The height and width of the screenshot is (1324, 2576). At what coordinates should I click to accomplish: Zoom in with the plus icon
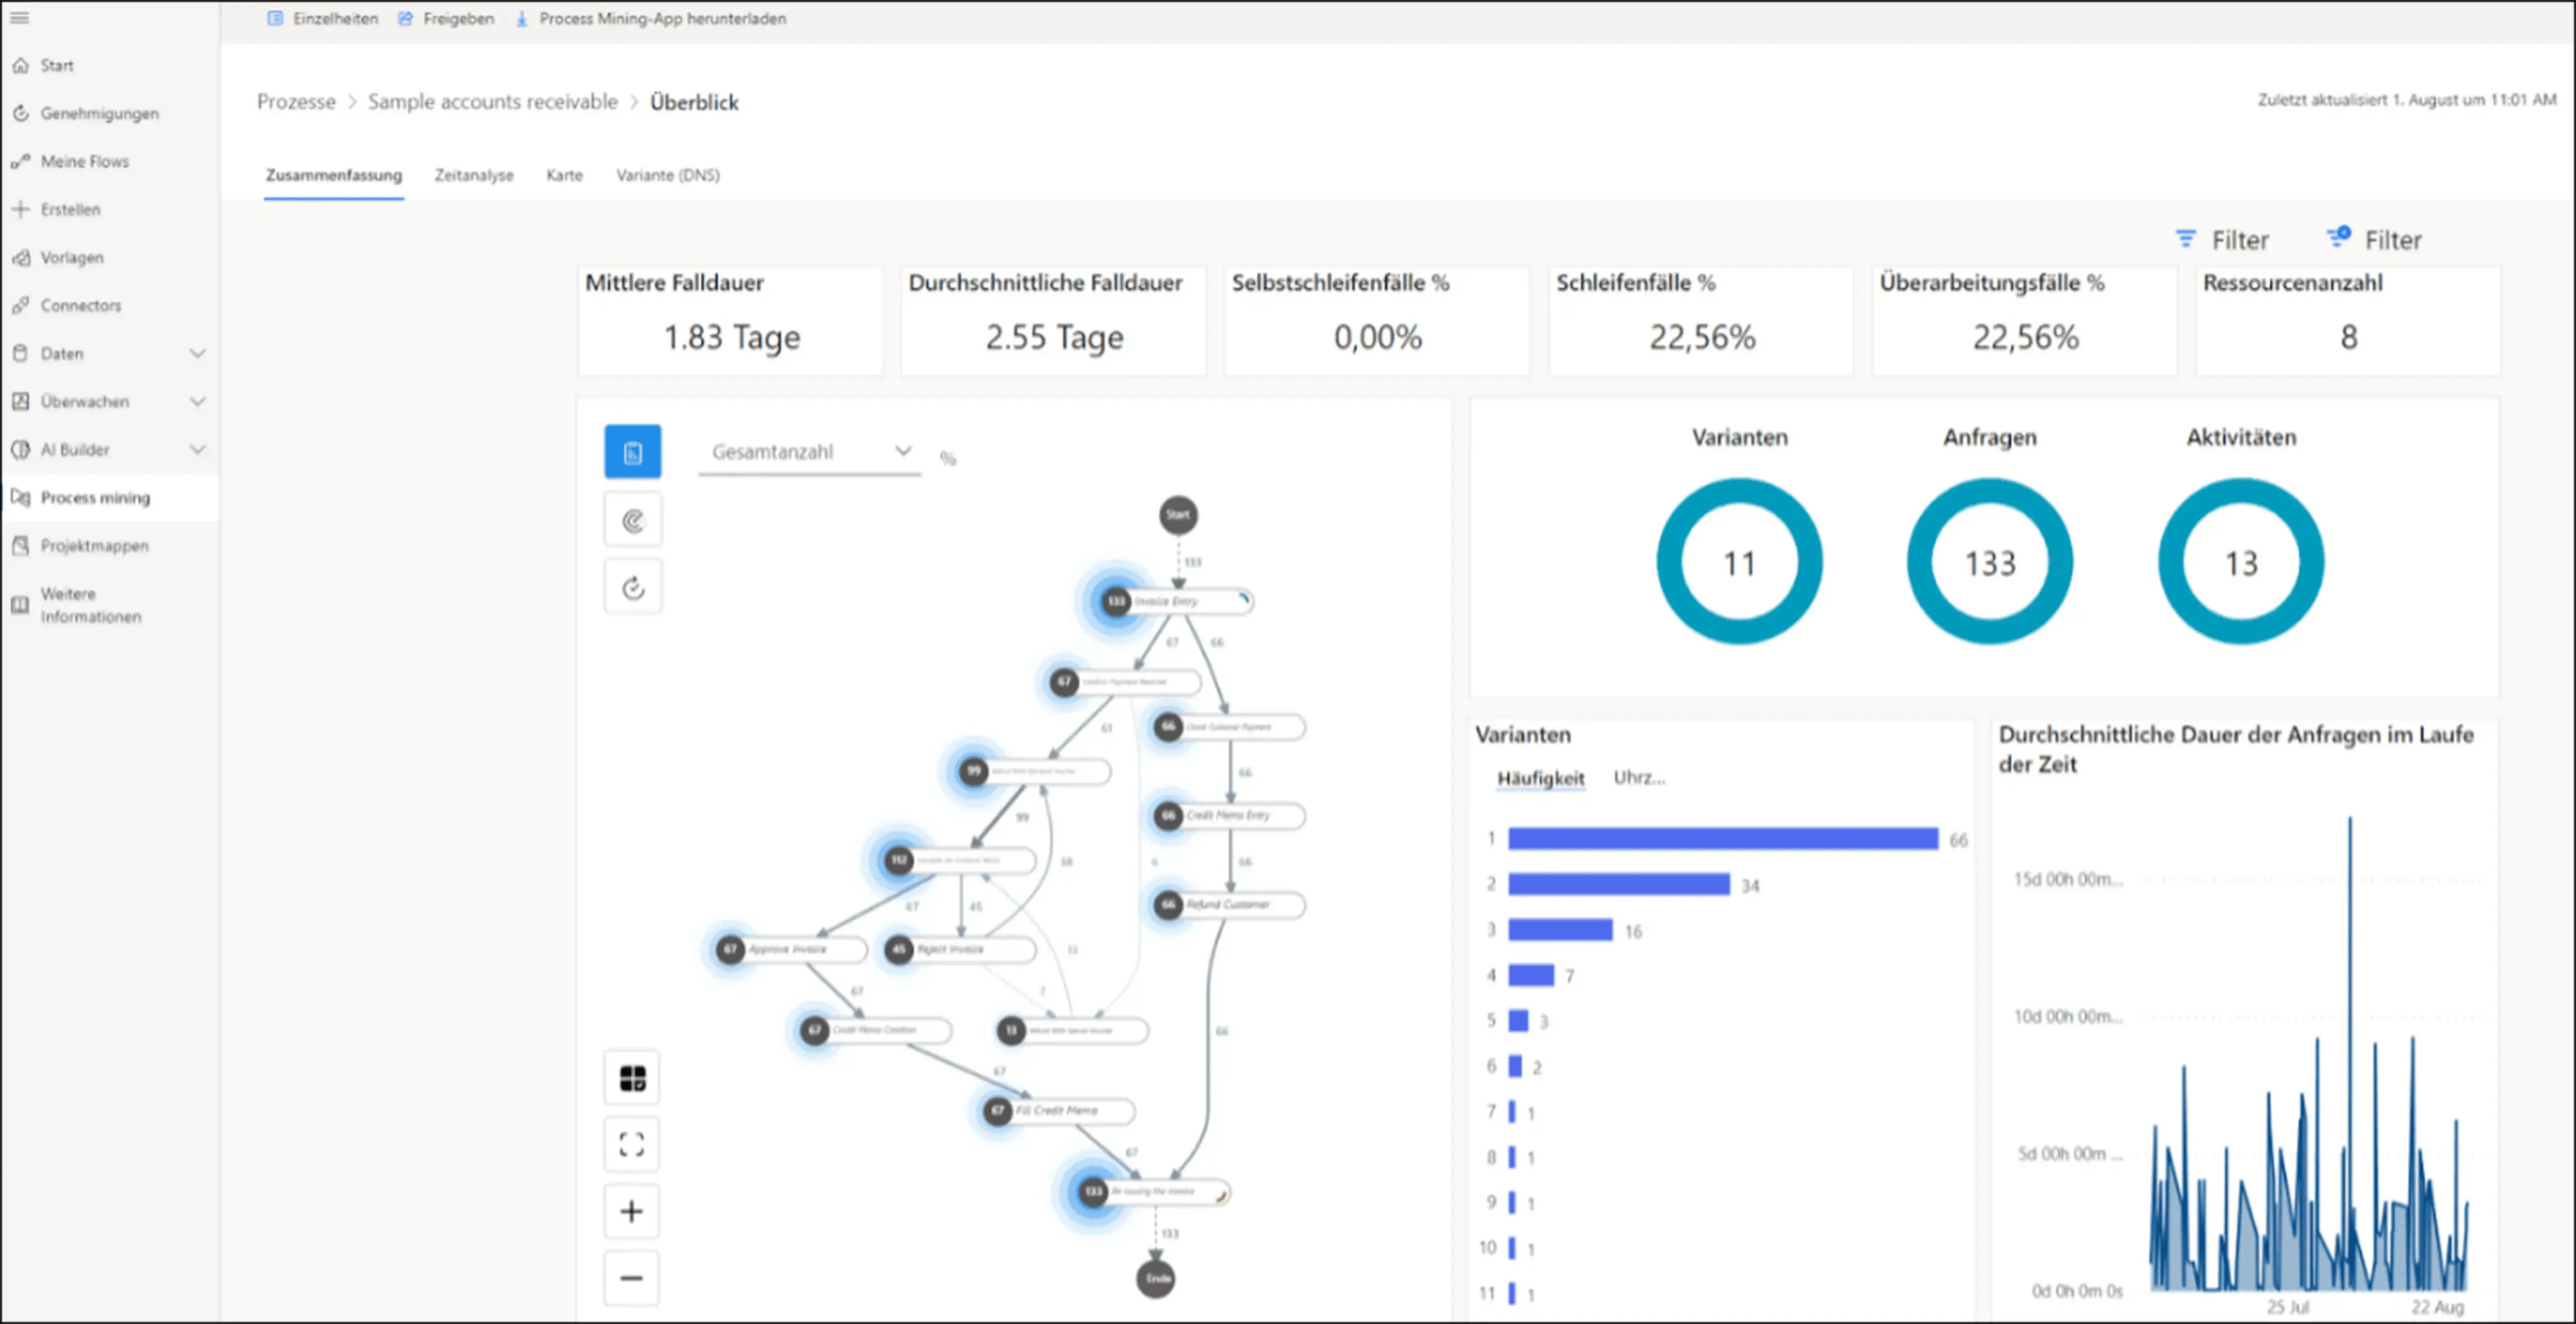pyautogui.click(x=632, y=1211)
